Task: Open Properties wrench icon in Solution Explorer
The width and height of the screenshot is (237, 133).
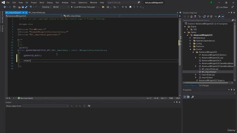Action: point(219,16)
